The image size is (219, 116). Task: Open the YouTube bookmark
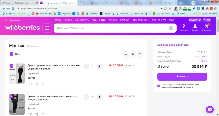42,14
